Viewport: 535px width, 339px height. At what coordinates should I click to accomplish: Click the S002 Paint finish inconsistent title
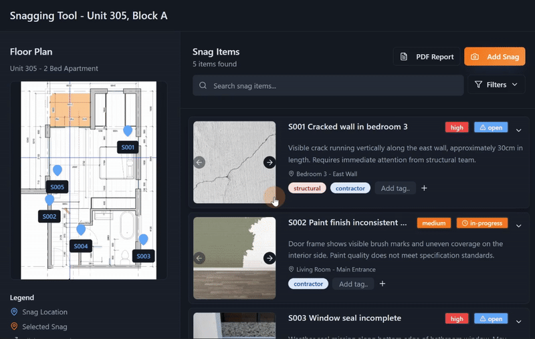[347, 222]
